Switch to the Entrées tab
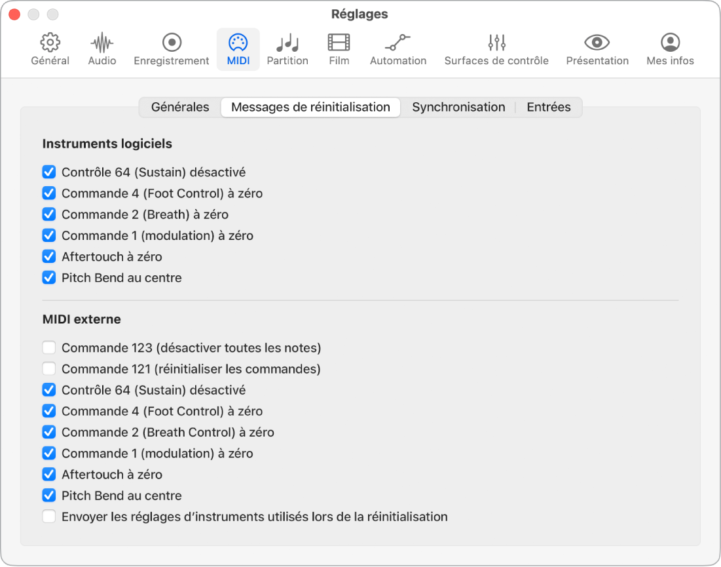This screenshot has width=721, height=567. click(549, 107)
